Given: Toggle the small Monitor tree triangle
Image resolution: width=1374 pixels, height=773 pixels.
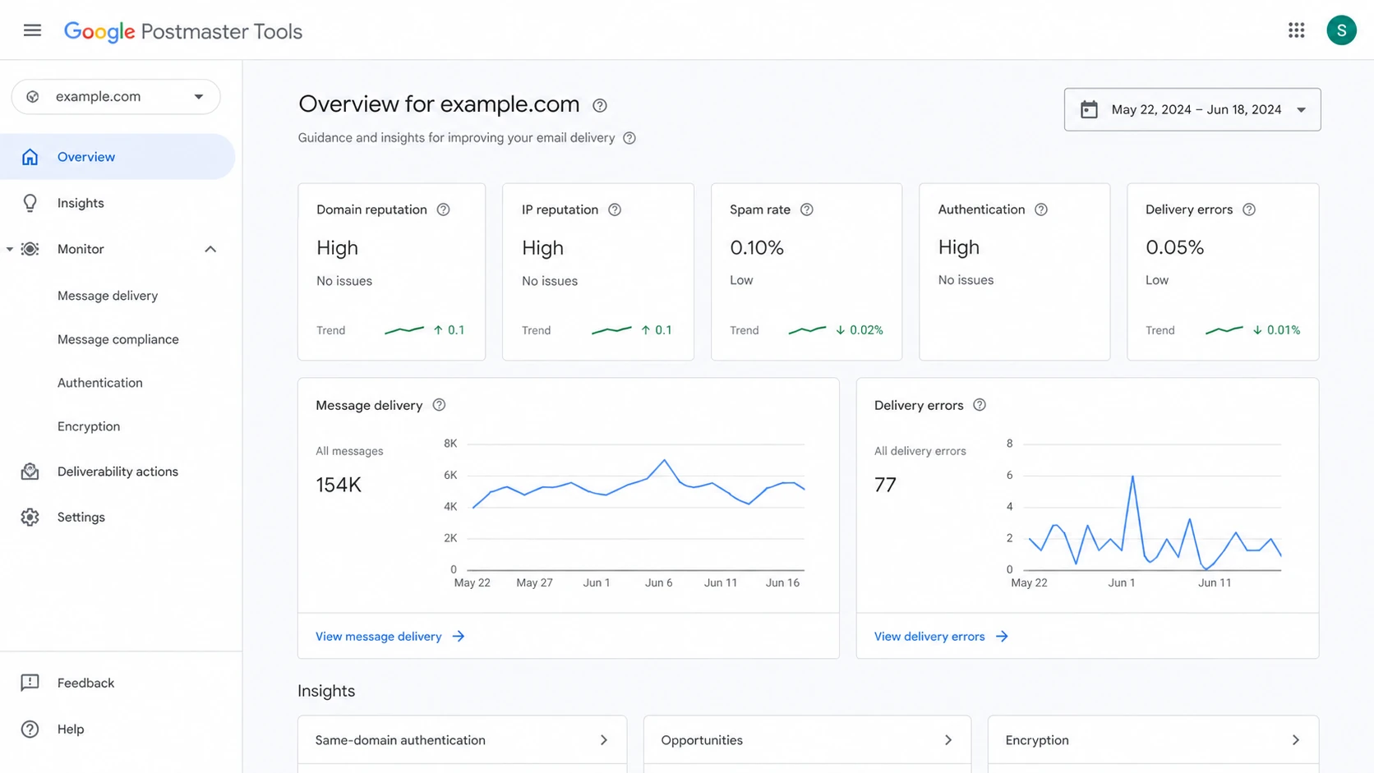Looking at the screenshot, I should click(9, 249).
